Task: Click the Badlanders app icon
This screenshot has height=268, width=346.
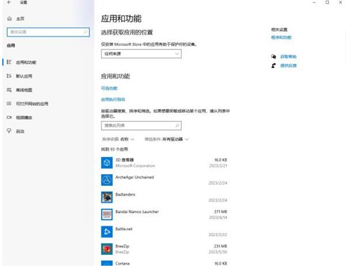Action: point(107,197)
